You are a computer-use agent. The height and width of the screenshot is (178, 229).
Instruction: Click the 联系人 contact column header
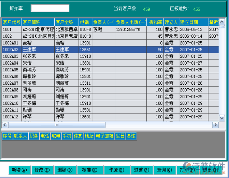[20, 136]
